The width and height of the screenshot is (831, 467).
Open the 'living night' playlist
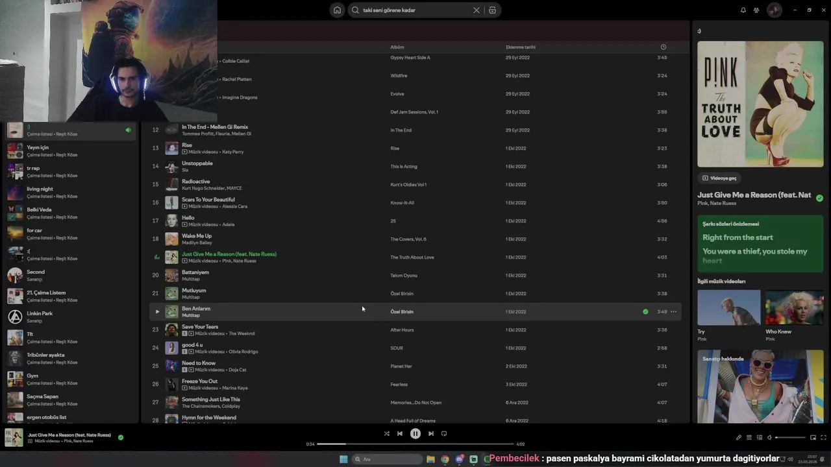point(71,192)
